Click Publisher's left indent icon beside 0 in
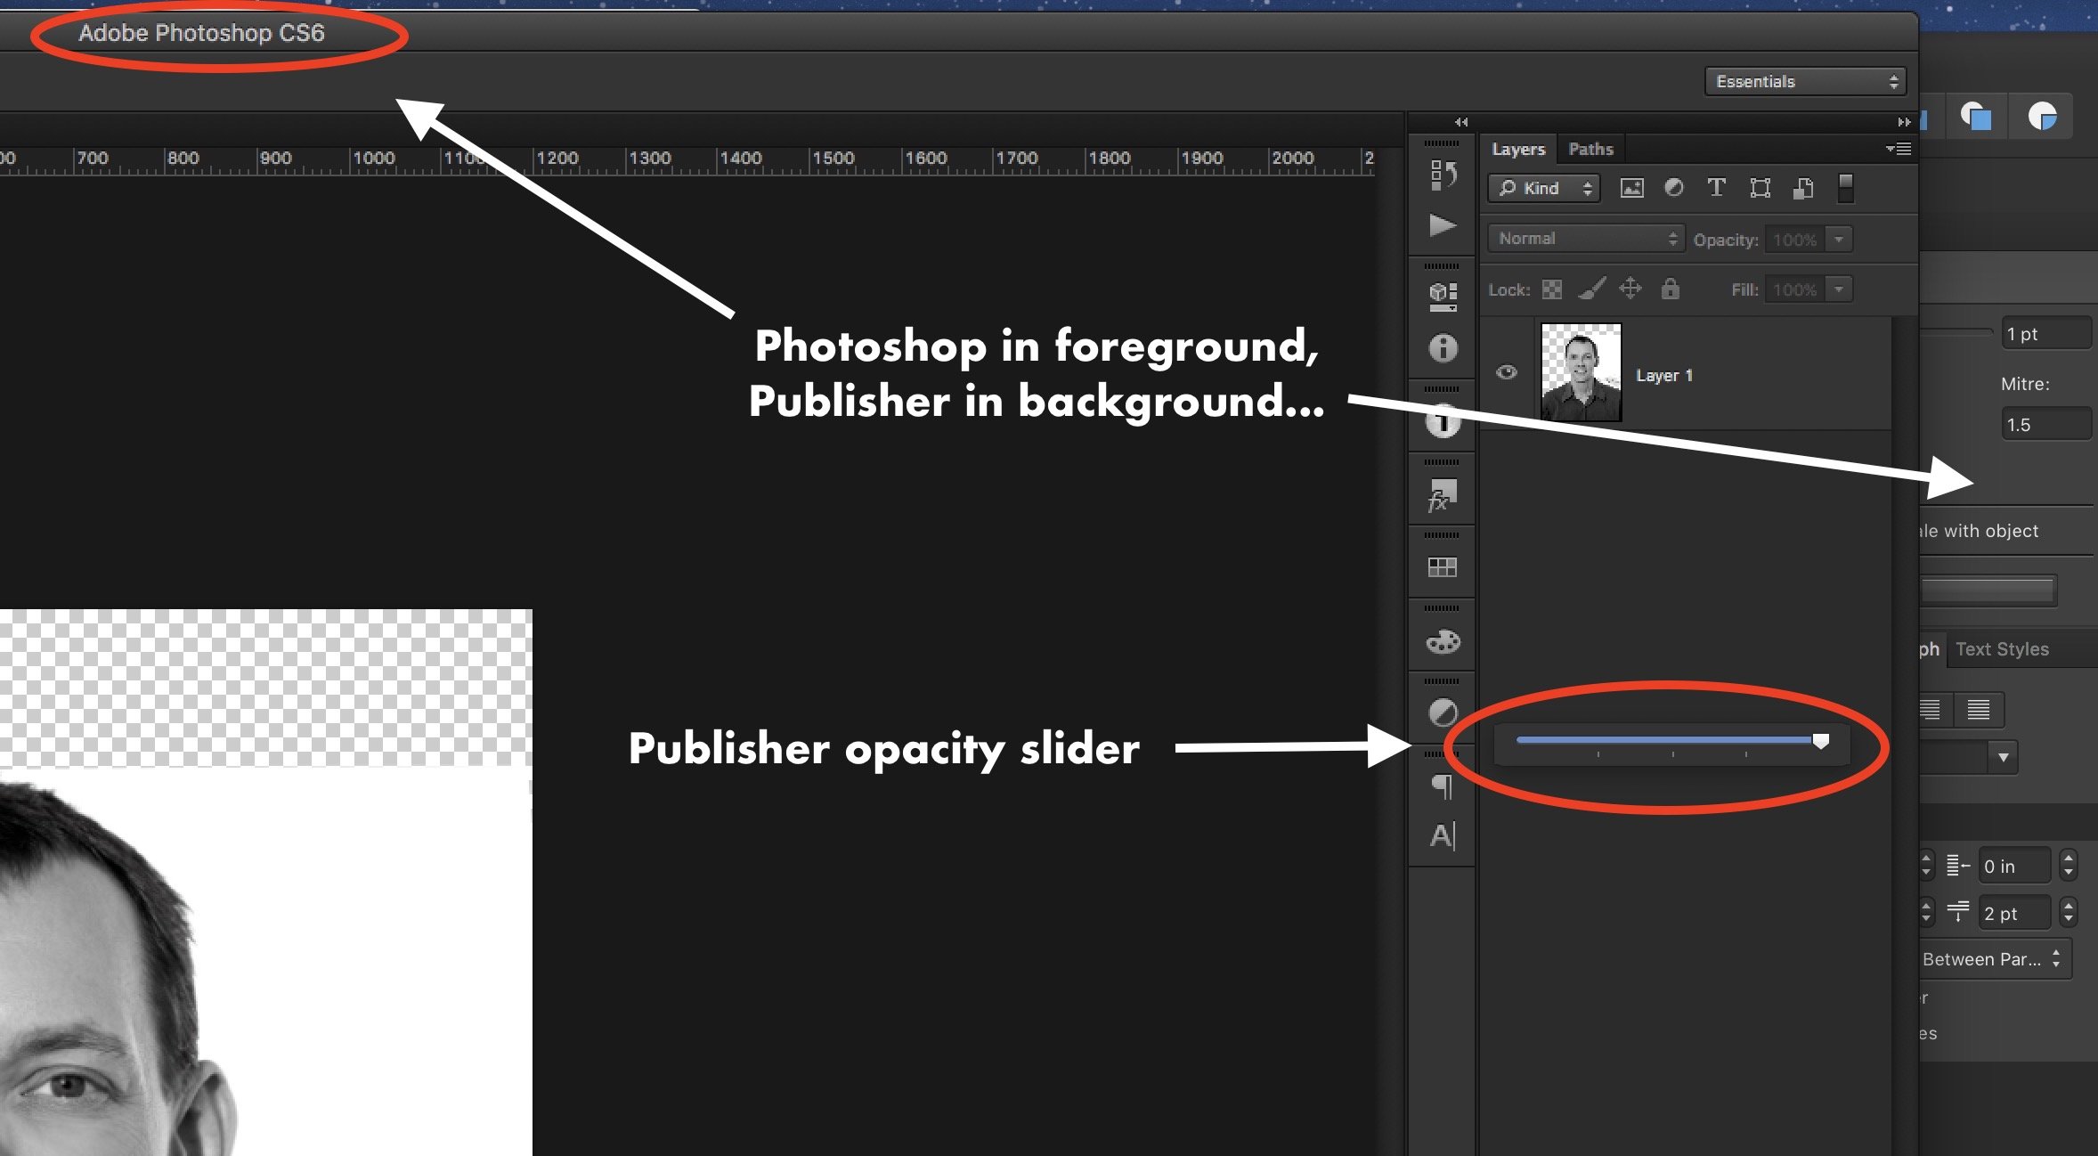The image size is (2098, 1156). pyautogui.click(x=1957, y=865)
